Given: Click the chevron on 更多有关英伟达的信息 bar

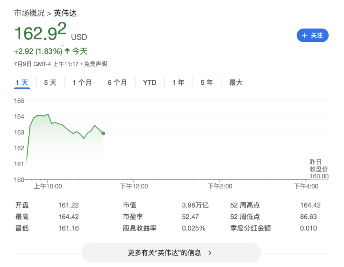Looking at the screenshot, I should pos(210,252).
